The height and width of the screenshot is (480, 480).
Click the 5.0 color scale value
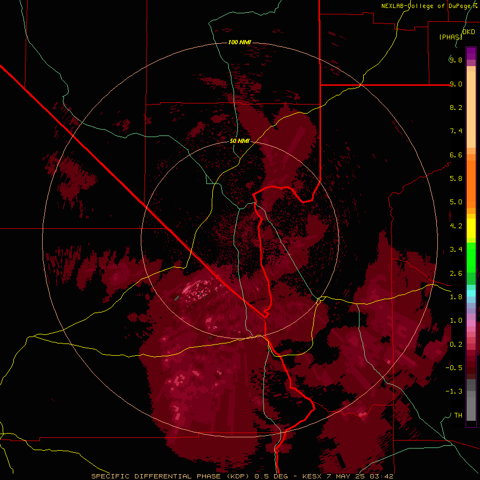point(456,202)
